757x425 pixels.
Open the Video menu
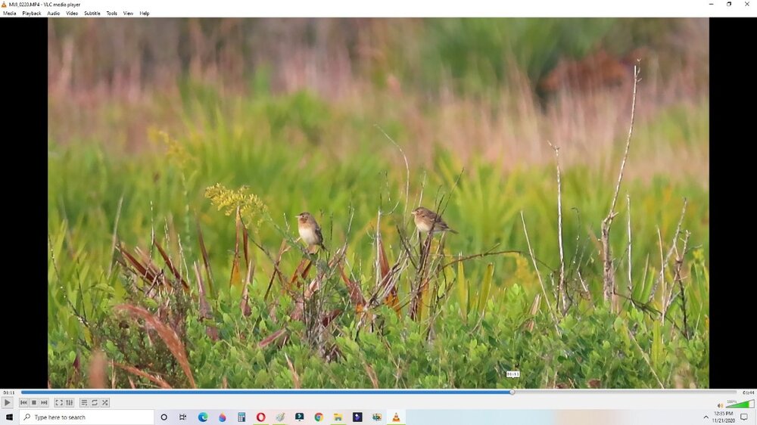(72, 14)
